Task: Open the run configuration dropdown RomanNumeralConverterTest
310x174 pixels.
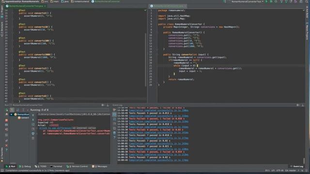Action: point(248,1)
